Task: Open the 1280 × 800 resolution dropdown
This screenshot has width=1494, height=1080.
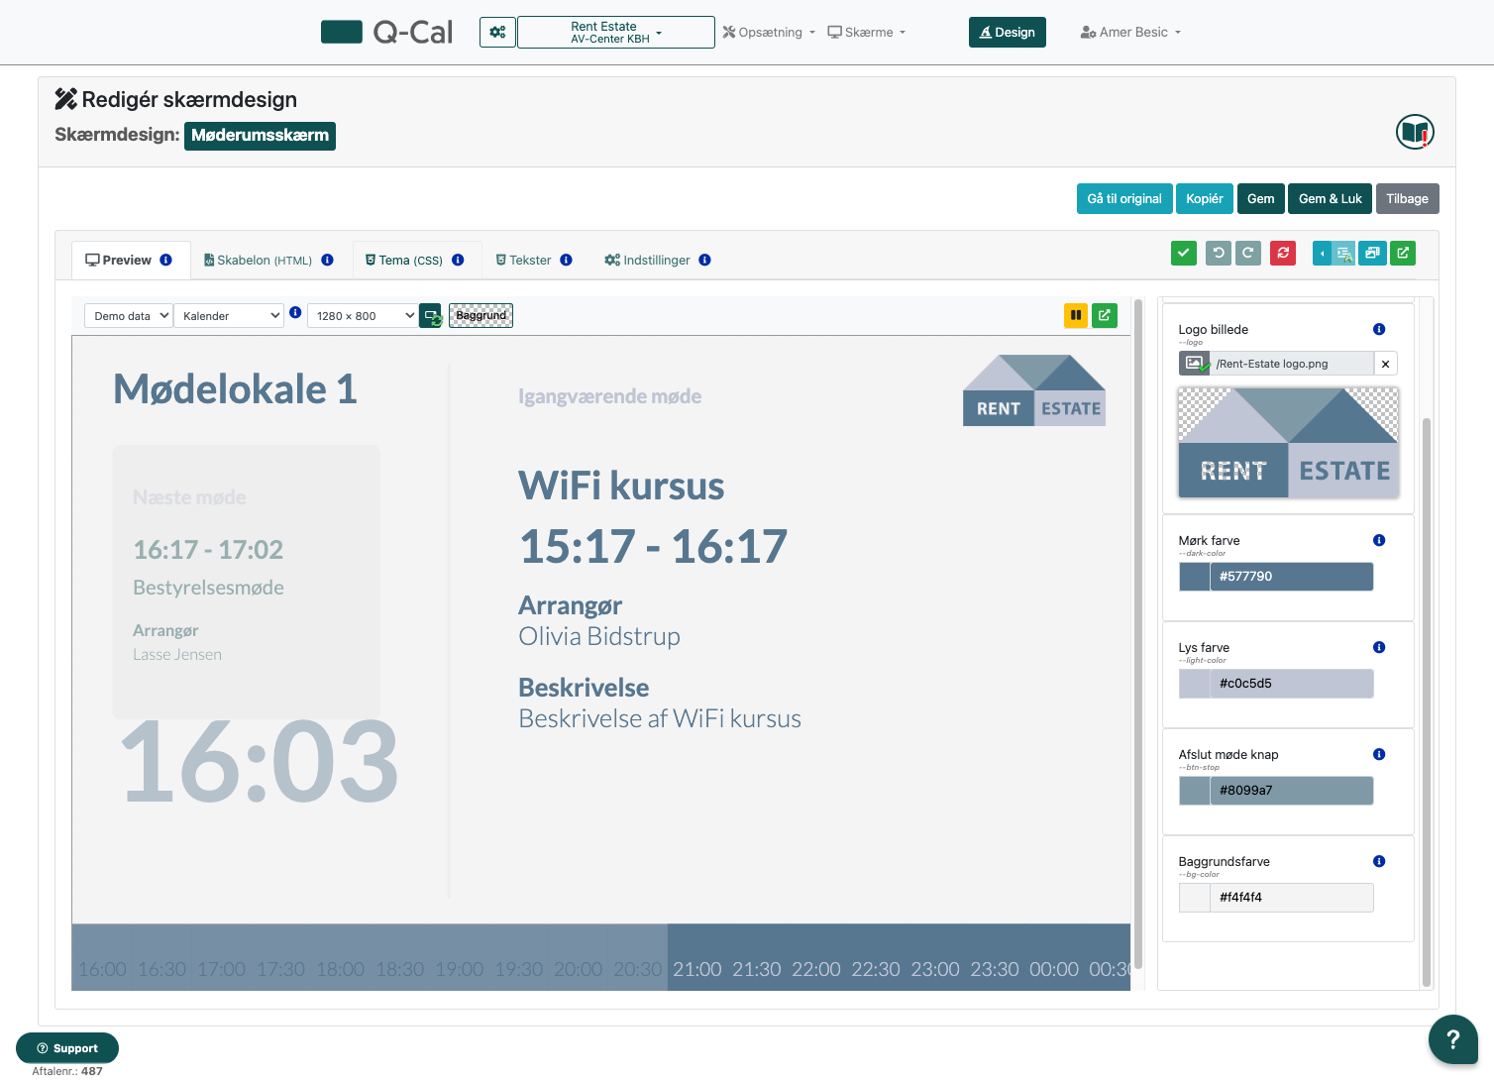Action: tap(363, 315)
